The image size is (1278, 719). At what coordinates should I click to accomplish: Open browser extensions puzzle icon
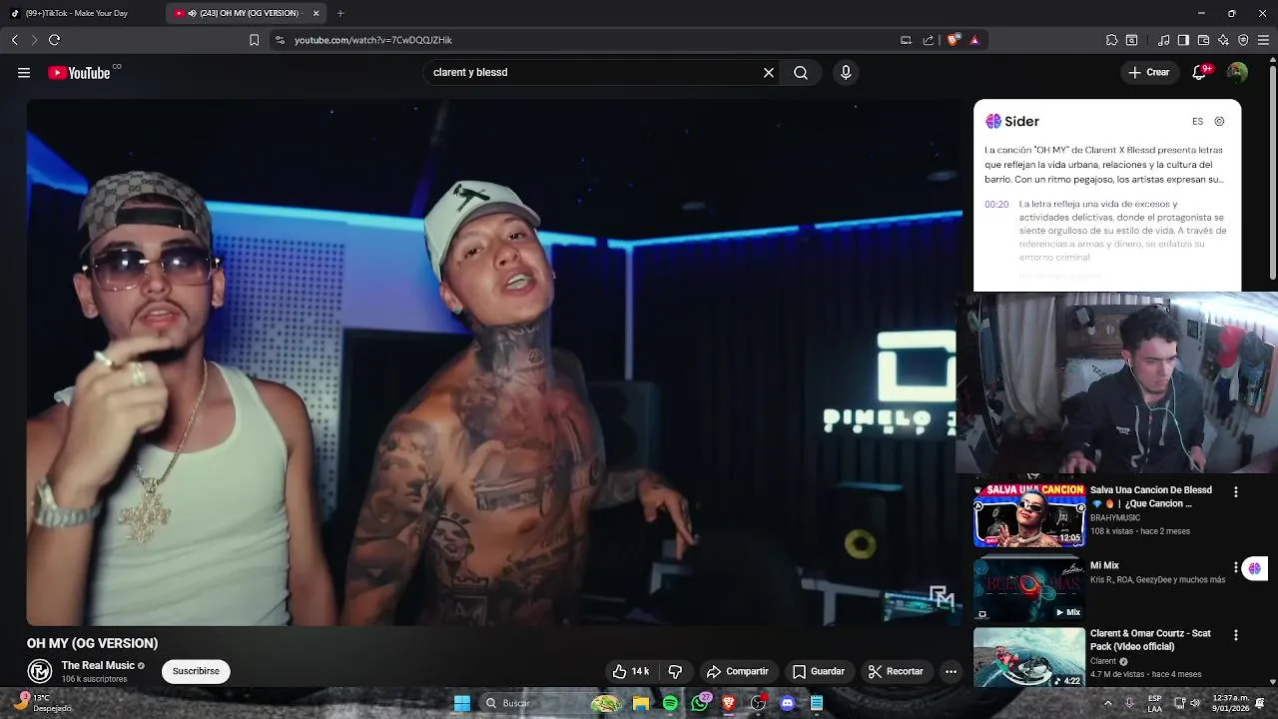coord(1111,40)
